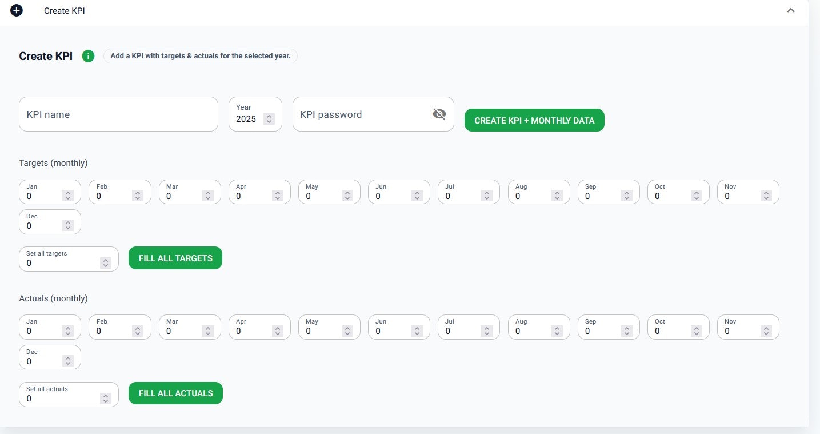Click the CREATE KPI + MONTHLY DATA button
This screenshot has width=820, height=434.
pyautogui.click(x=534, y=120)
